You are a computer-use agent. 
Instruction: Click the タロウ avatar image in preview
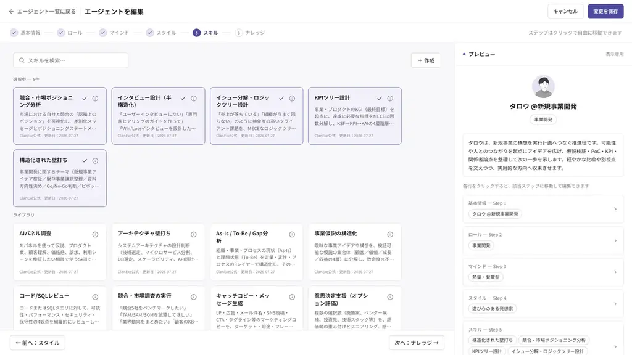click(x=543, y=86)
